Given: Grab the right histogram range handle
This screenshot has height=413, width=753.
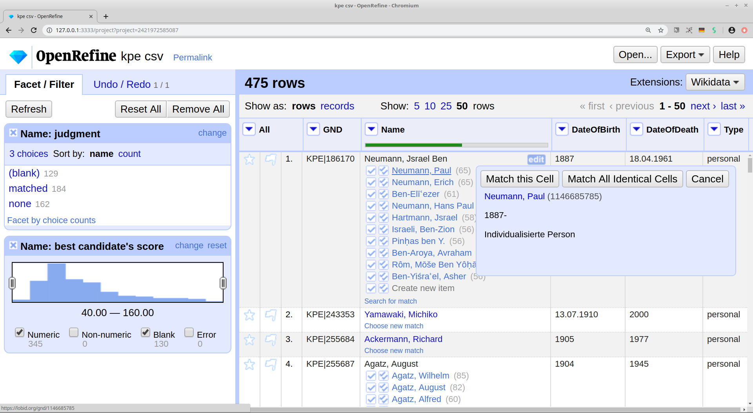Looking at the screenshot, I should pos(223,283).
